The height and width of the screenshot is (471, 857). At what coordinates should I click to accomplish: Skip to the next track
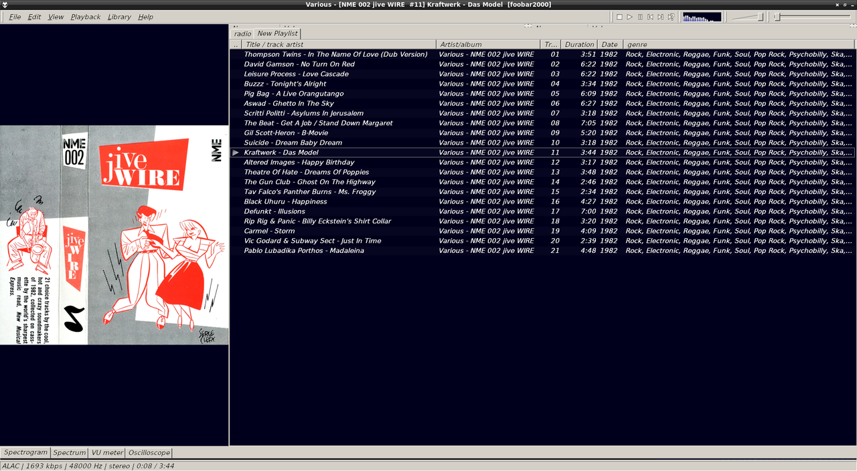pyautogui.click(x=660, y=17)
